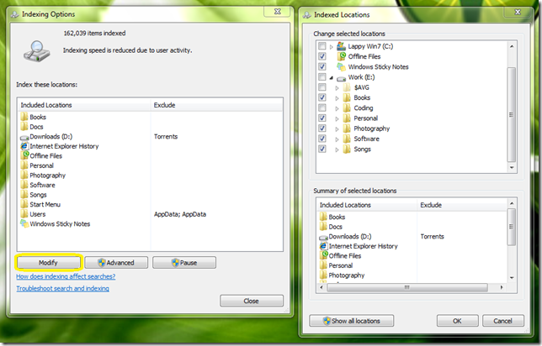Click the Start Menu folder icon in Indexing Options
542x346 pixels.
point(24,204)
